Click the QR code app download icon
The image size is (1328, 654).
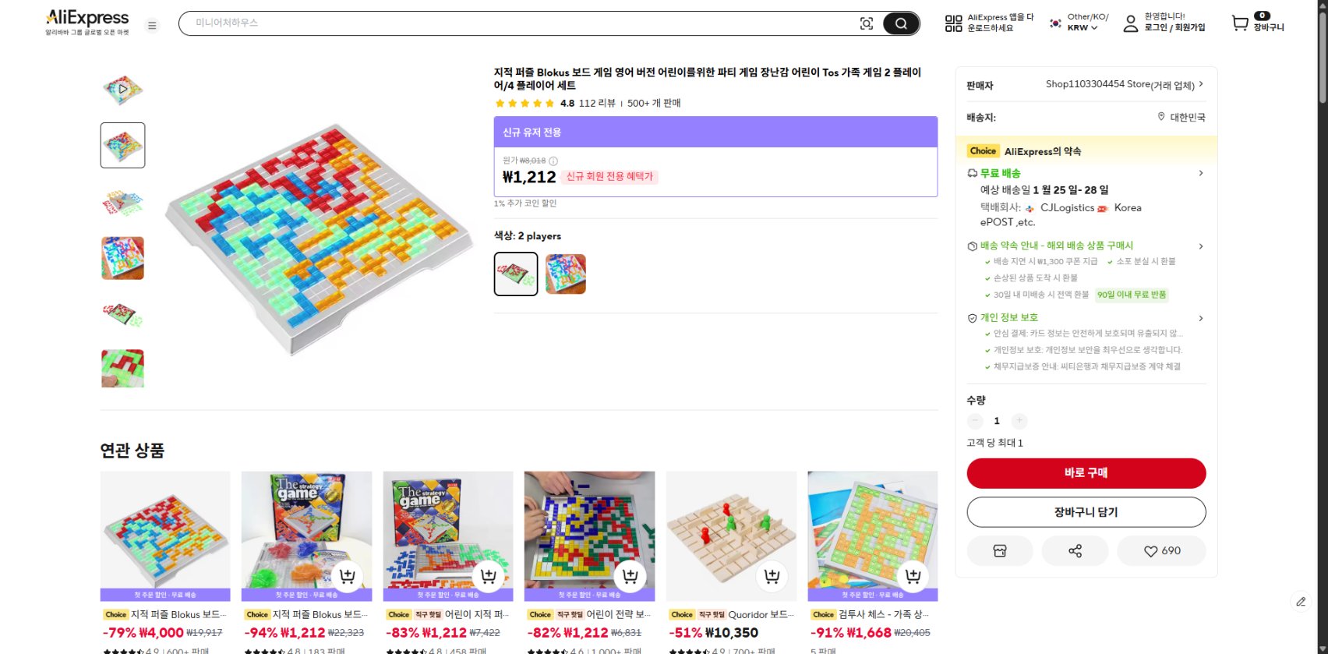pyautogui.click(x=953, y=23)
